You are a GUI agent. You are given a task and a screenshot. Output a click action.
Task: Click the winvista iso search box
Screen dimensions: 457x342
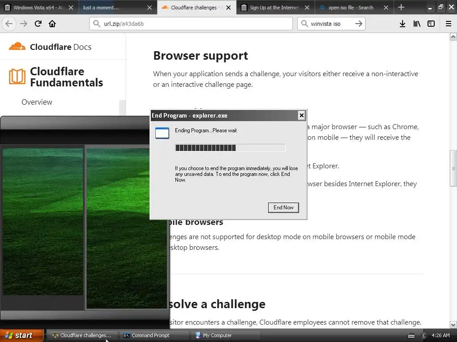click(x=331, y=24)
